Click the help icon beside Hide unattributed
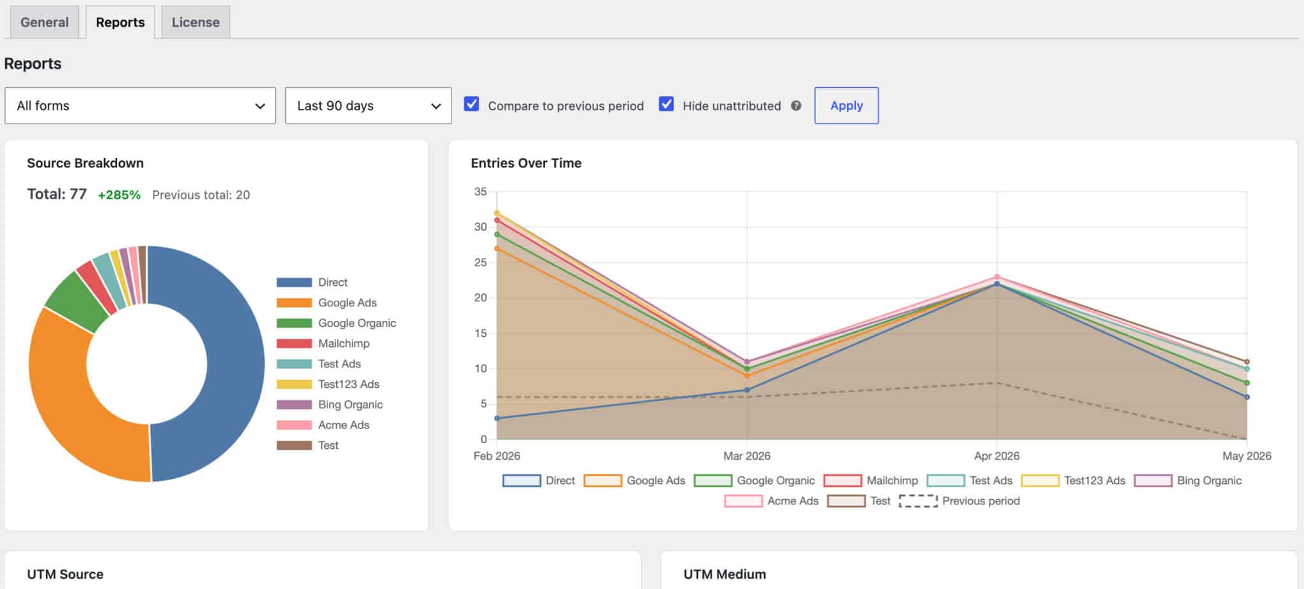The image size is (1304, 589). (796, 106)
